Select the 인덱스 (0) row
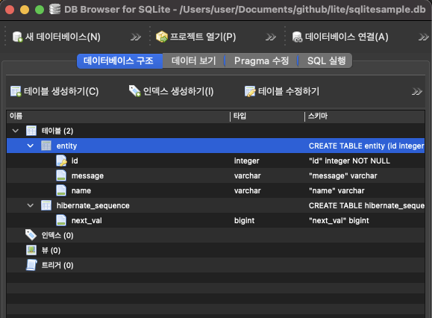 pyautogui.click(x=216, y=235)
